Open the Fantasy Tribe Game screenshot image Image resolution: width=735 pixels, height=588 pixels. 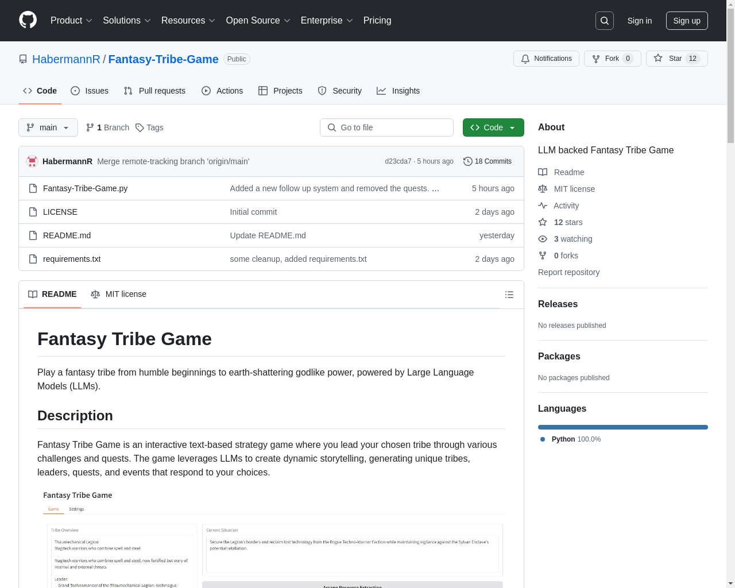(271, 537)
